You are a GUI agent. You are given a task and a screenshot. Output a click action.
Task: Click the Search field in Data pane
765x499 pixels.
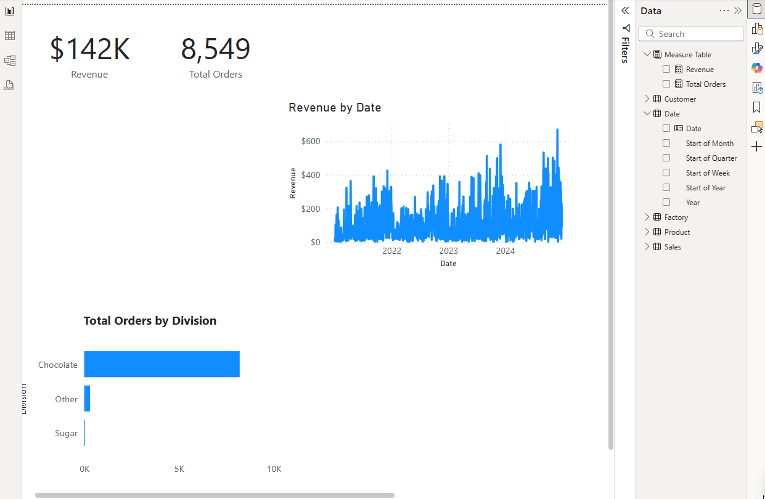coord(691,34)
